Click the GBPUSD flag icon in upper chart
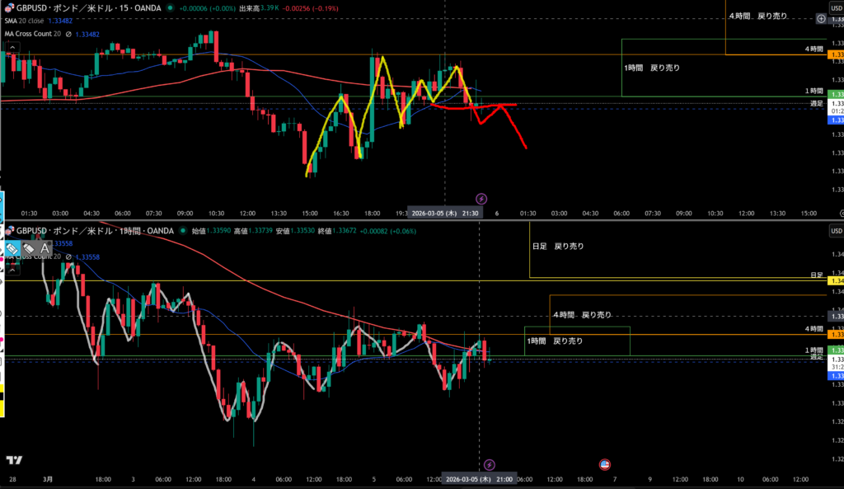 (9, 7)
